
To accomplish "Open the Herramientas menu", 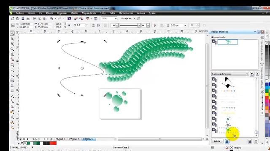I will (x=126, y=13).
